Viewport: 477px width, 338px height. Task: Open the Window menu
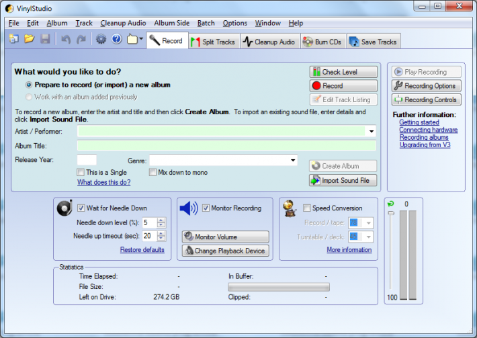(x=267, y=23)
